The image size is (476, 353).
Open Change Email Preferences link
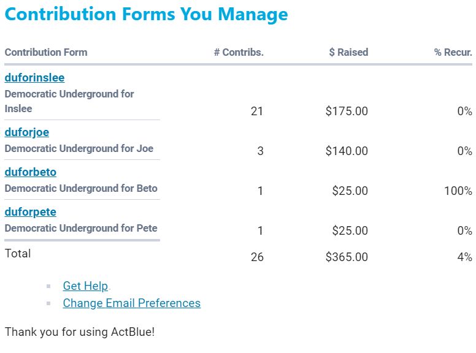tap(131, 303)
